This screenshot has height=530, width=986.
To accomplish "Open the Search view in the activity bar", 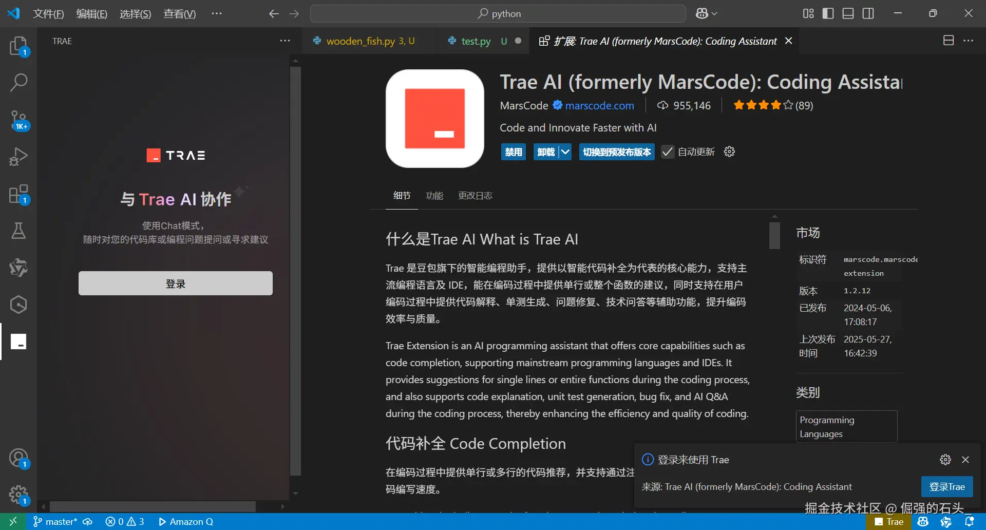I will click(18, 82).
